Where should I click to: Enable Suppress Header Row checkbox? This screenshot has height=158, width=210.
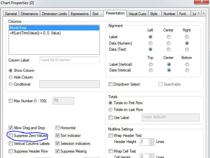click(11, 151)
